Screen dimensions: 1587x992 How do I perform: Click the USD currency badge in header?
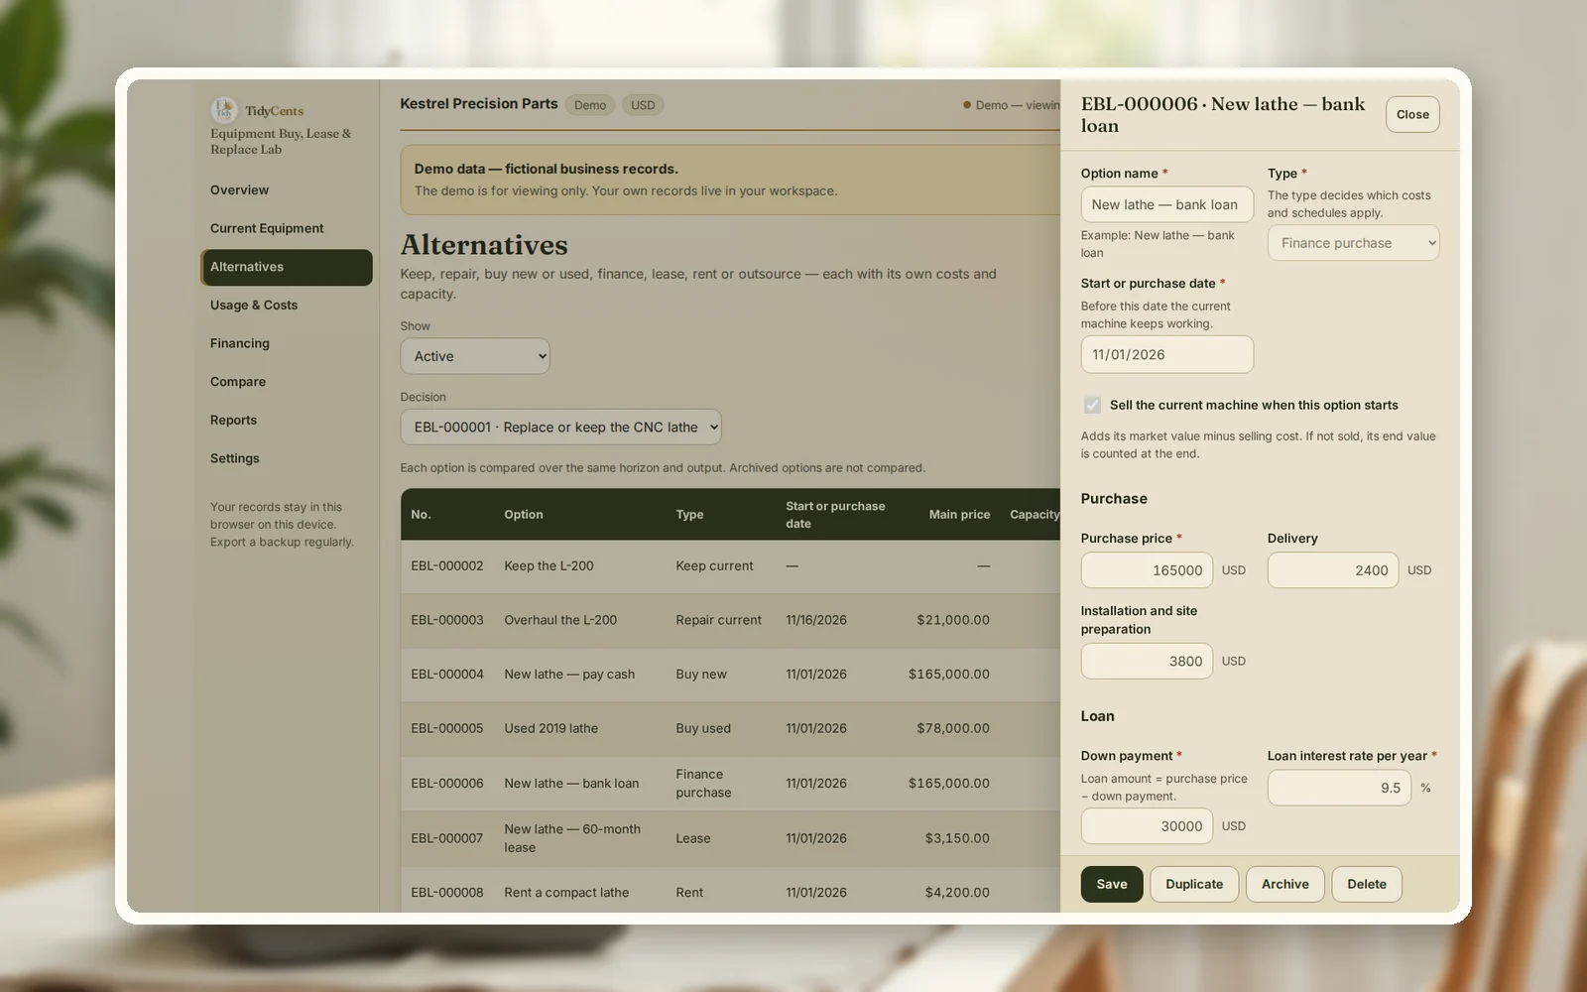point(643,105)
